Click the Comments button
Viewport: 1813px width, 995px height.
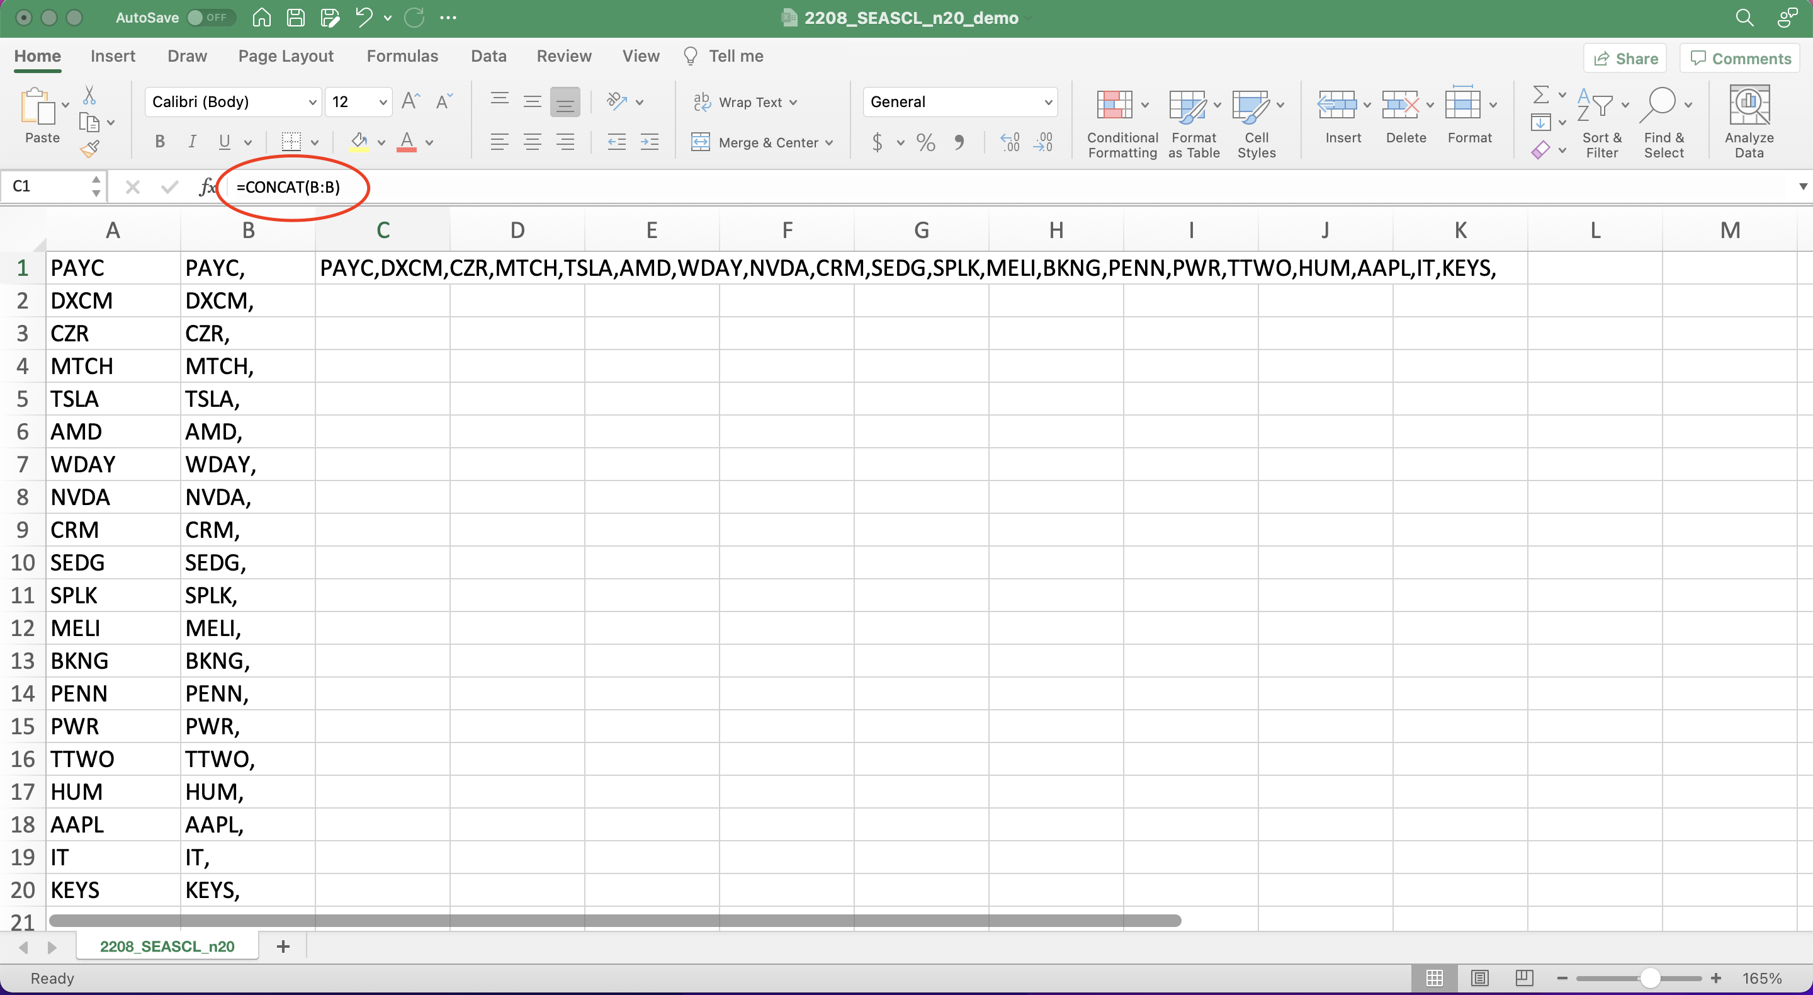coord(1740,59)
